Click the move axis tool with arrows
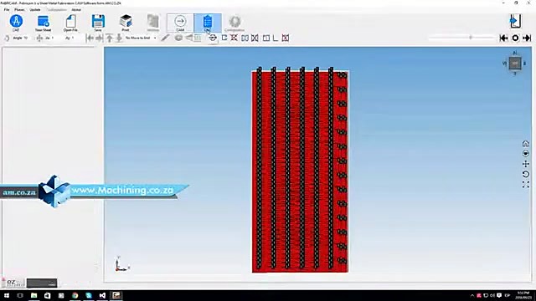Viewport: 536px width, 301px height. (x=39, y=38)
